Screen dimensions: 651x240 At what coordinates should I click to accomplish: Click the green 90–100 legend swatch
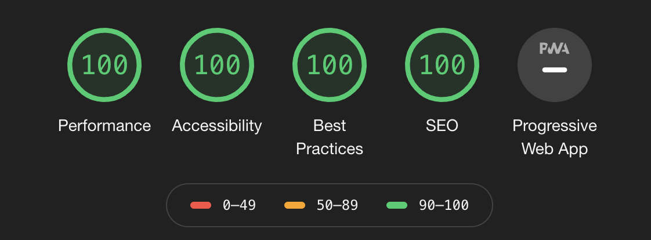pyautogui.click(x=396, y=205)
